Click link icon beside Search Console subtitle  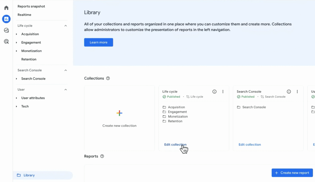point(262,97)
